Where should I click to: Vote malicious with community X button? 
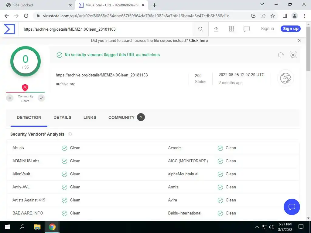pyautogui.click(x=10, y=98)
